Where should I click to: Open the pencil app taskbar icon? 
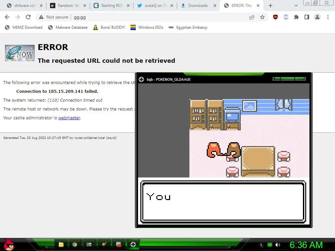click(x=104, y=244)
